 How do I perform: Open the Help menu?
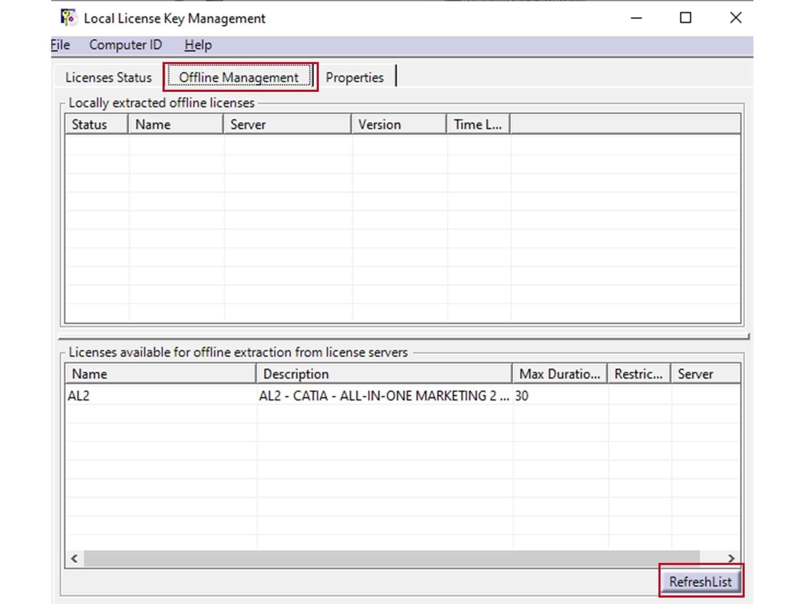tap(198, 45)
